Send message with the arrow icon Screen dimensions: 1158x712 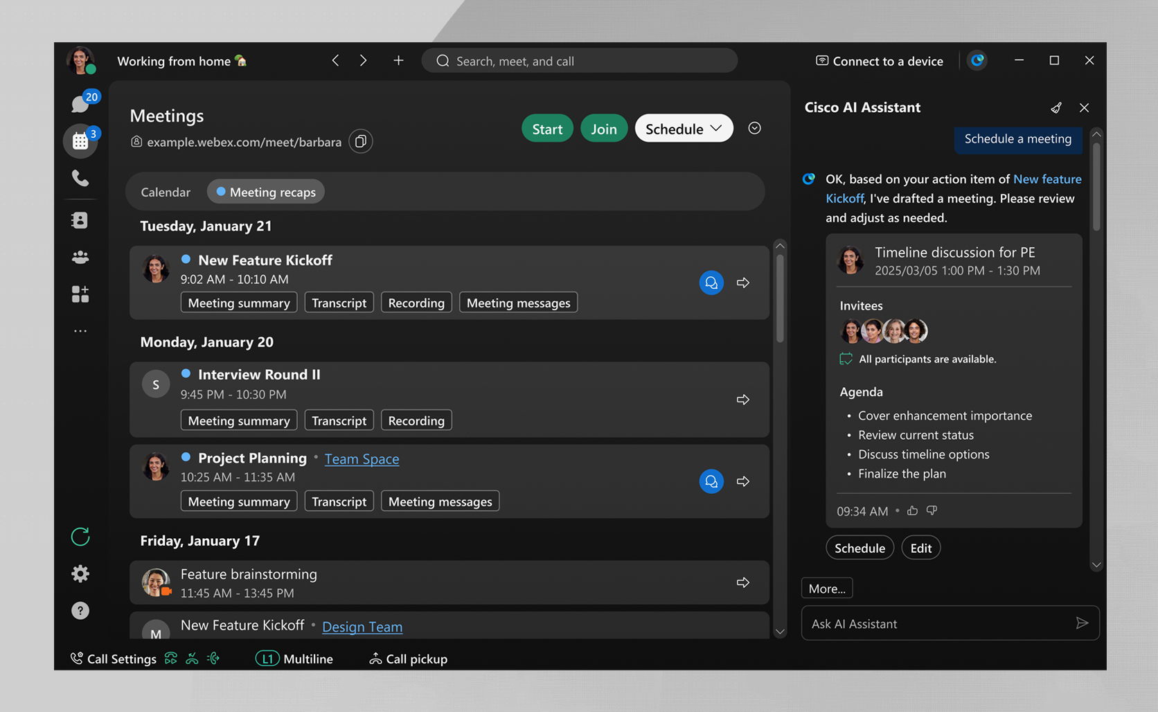pyautogui.click(x=1082, y=623)
